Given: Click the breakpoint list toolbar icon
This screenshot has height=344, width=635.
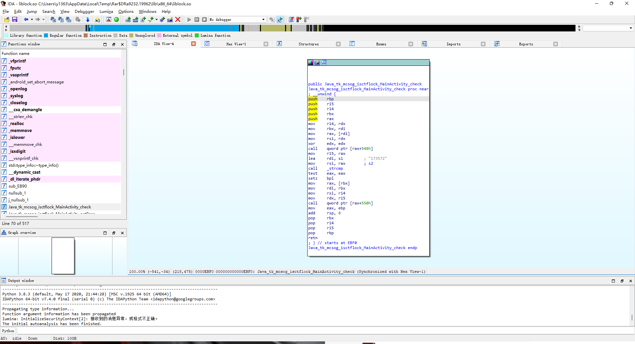Looking at the screenshot, I should 291,20.
